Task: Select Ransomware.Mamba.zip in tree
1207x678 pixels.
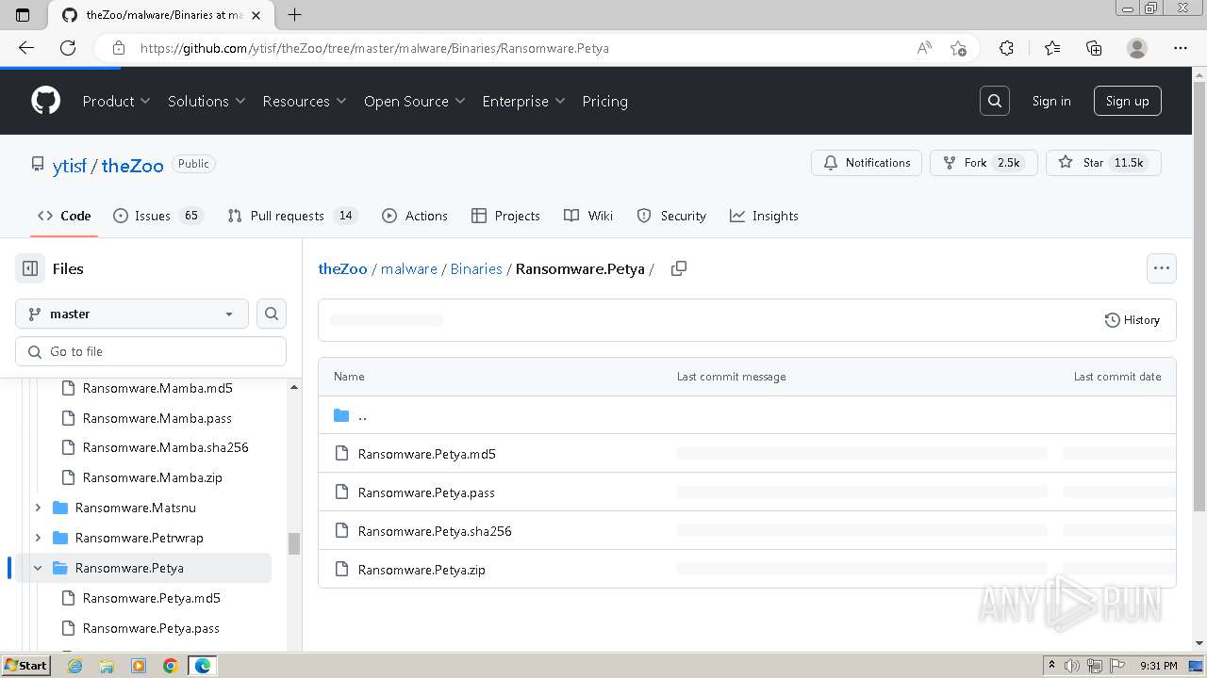Action: coord(153,477)
